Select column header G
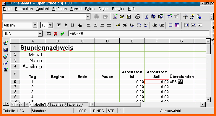Image resolution: width=216 pixels, height=116 pixels. (x=181, y=41)
